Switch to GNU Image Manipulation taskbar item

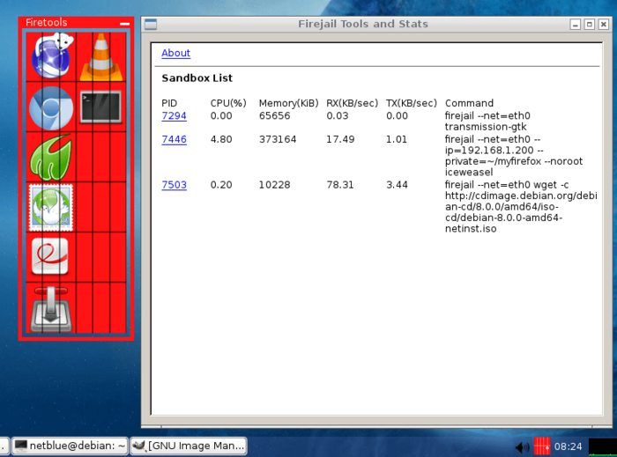(189, 446)
